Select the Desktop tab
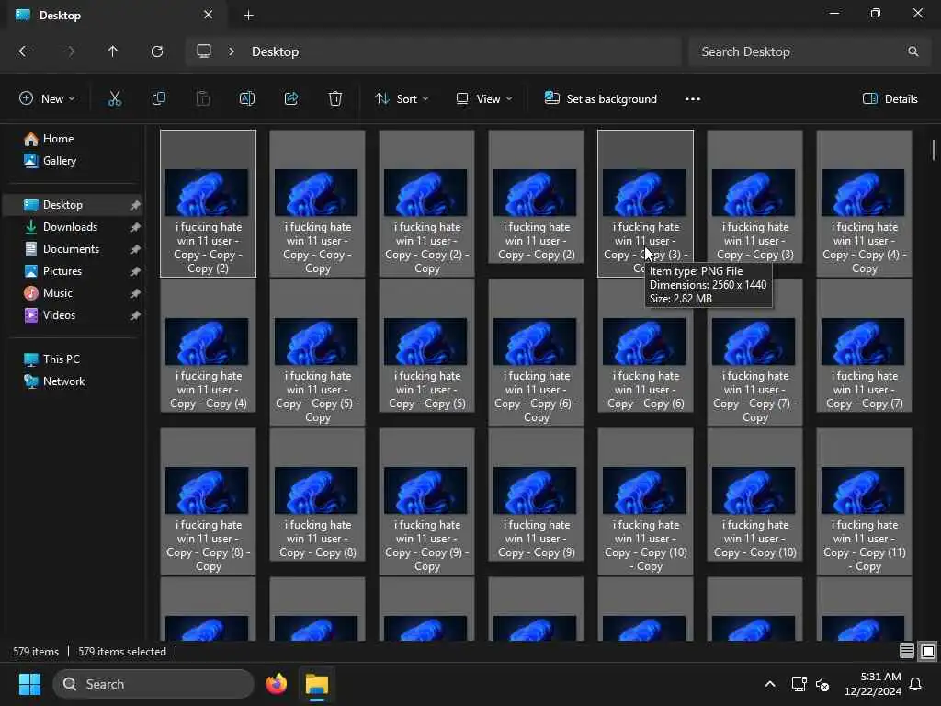This screenshot has width=941, height=706. [114, 15]
